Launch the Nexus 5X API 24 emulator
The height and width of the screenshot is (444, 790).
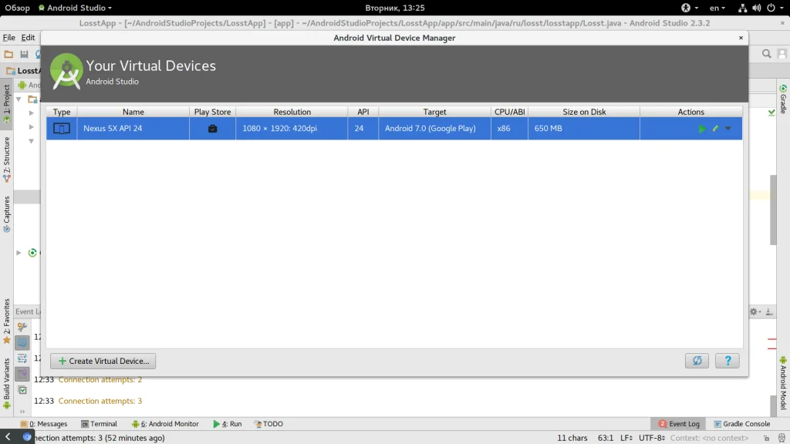tap(702, 129)
